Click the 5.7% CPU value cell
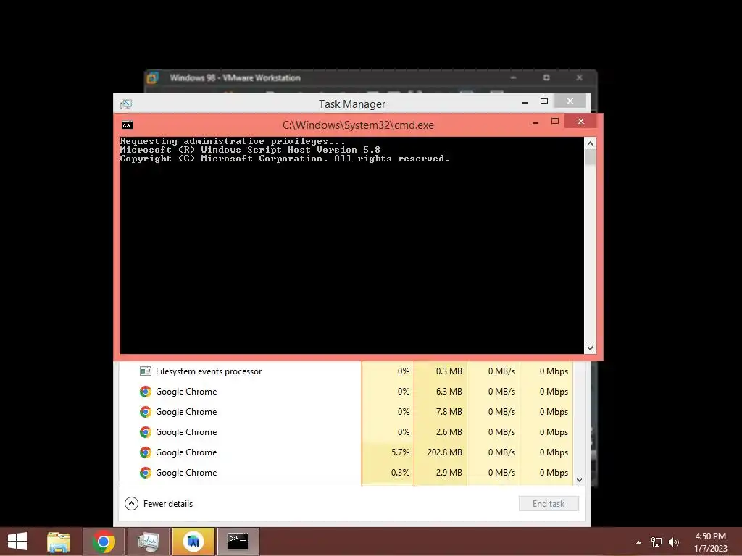The width and height of the screenshot is (742, 556). pyautogui.click(x=388, y=452)
